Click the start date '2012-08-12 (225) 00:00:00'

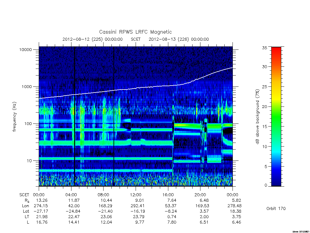(x=93, y=39)
